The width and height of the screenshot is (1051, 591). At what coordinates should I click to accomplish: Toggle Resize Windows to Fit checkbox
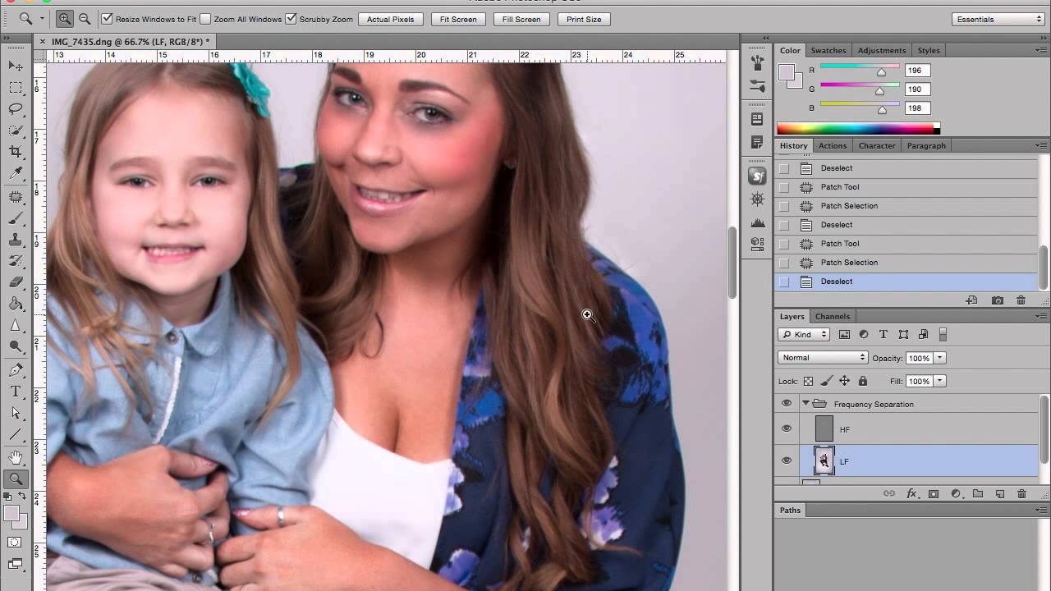(107, 19)
